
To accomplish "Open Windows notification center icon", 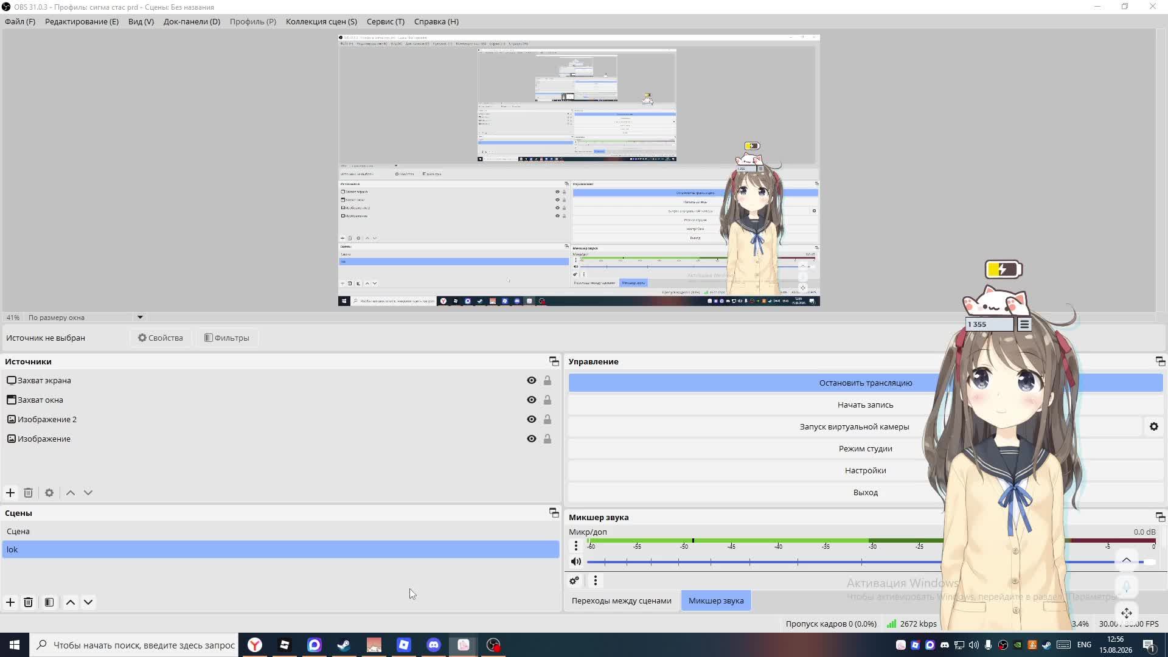I will point(1149,645).
